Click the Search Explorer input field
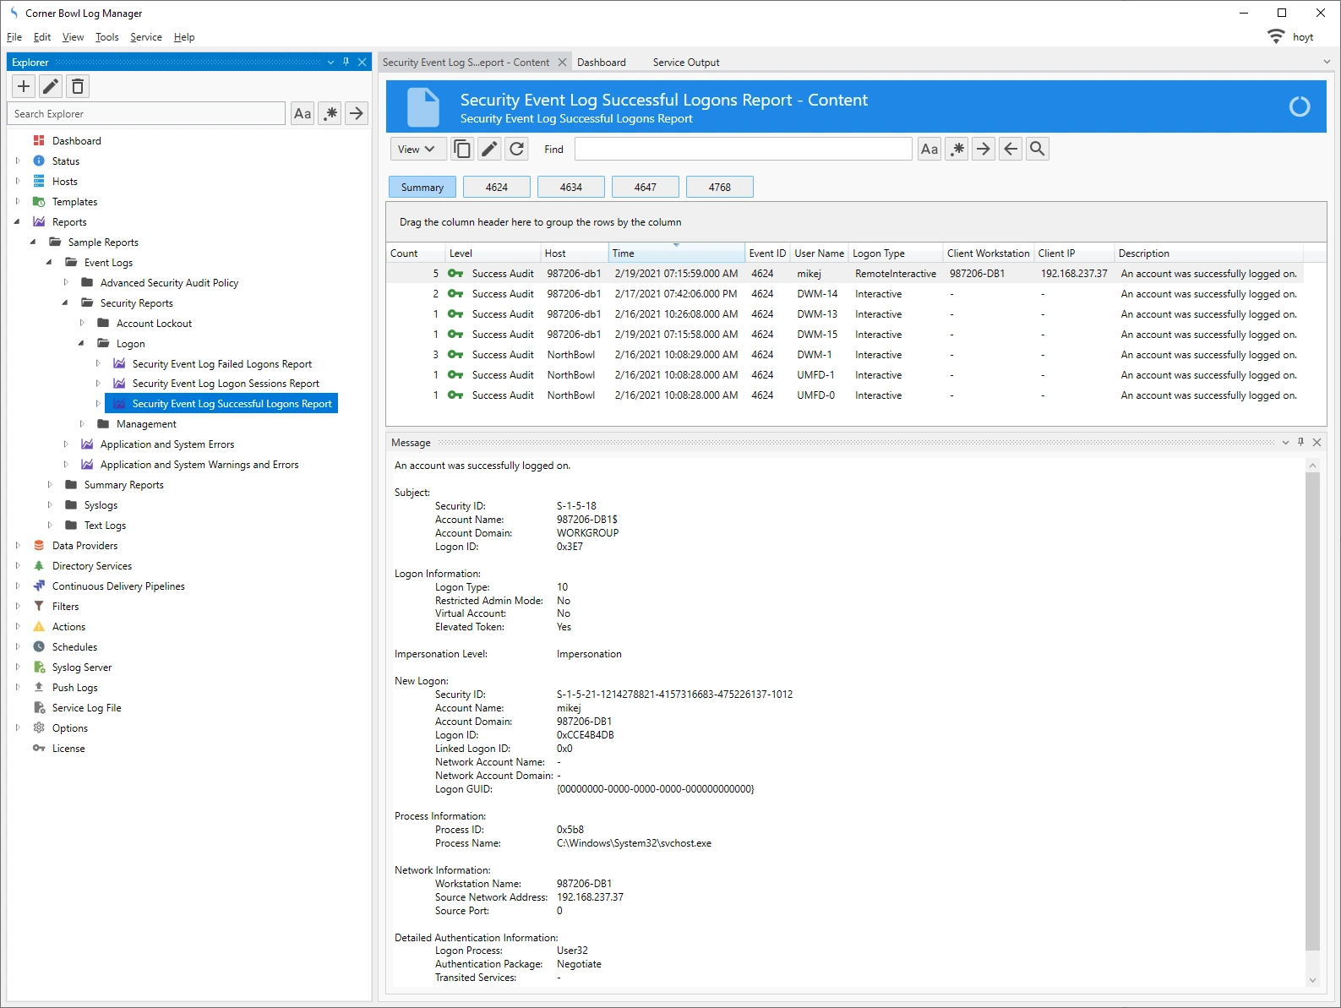1341x1008 pixels. (x=146, y=113)
